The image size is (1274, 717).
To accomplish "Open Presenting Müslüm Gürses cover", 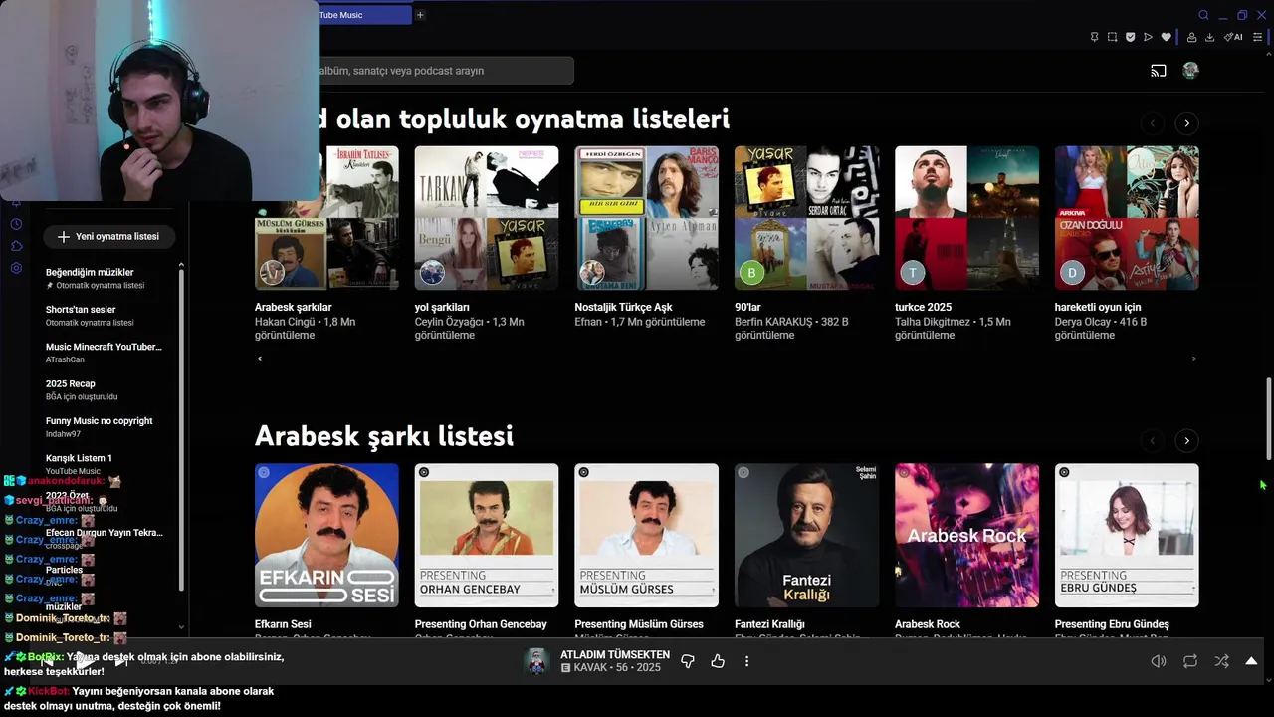I will click(646, 535).
